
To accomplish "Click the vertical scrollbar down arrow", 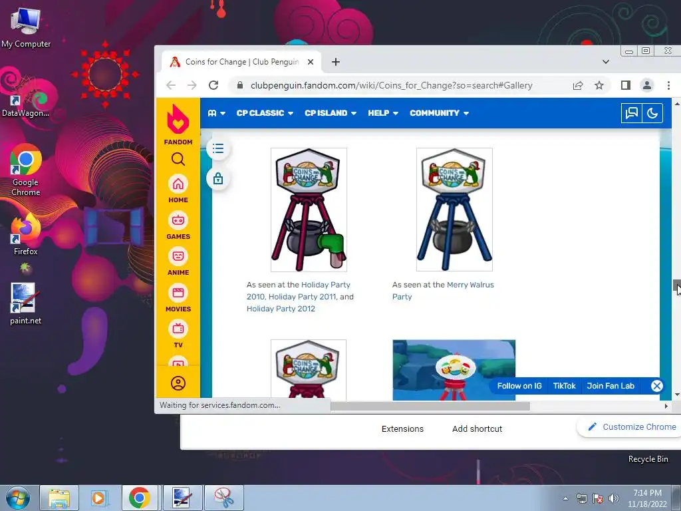I will click(676, 395).
